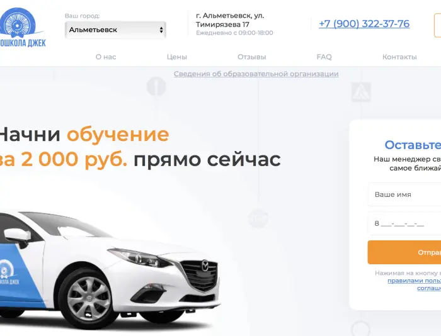441x336 pixels.
Task: Call the +7 (900) 322-37-76 phone link
Action: point(364,24)
